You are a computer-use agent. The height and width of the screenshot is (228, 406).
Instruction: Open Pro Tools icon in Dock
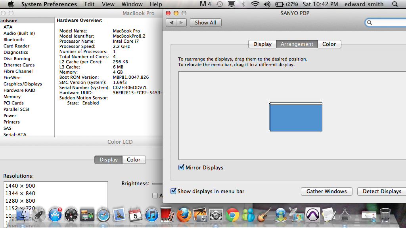pyautogui.click(x=312, y=215)
